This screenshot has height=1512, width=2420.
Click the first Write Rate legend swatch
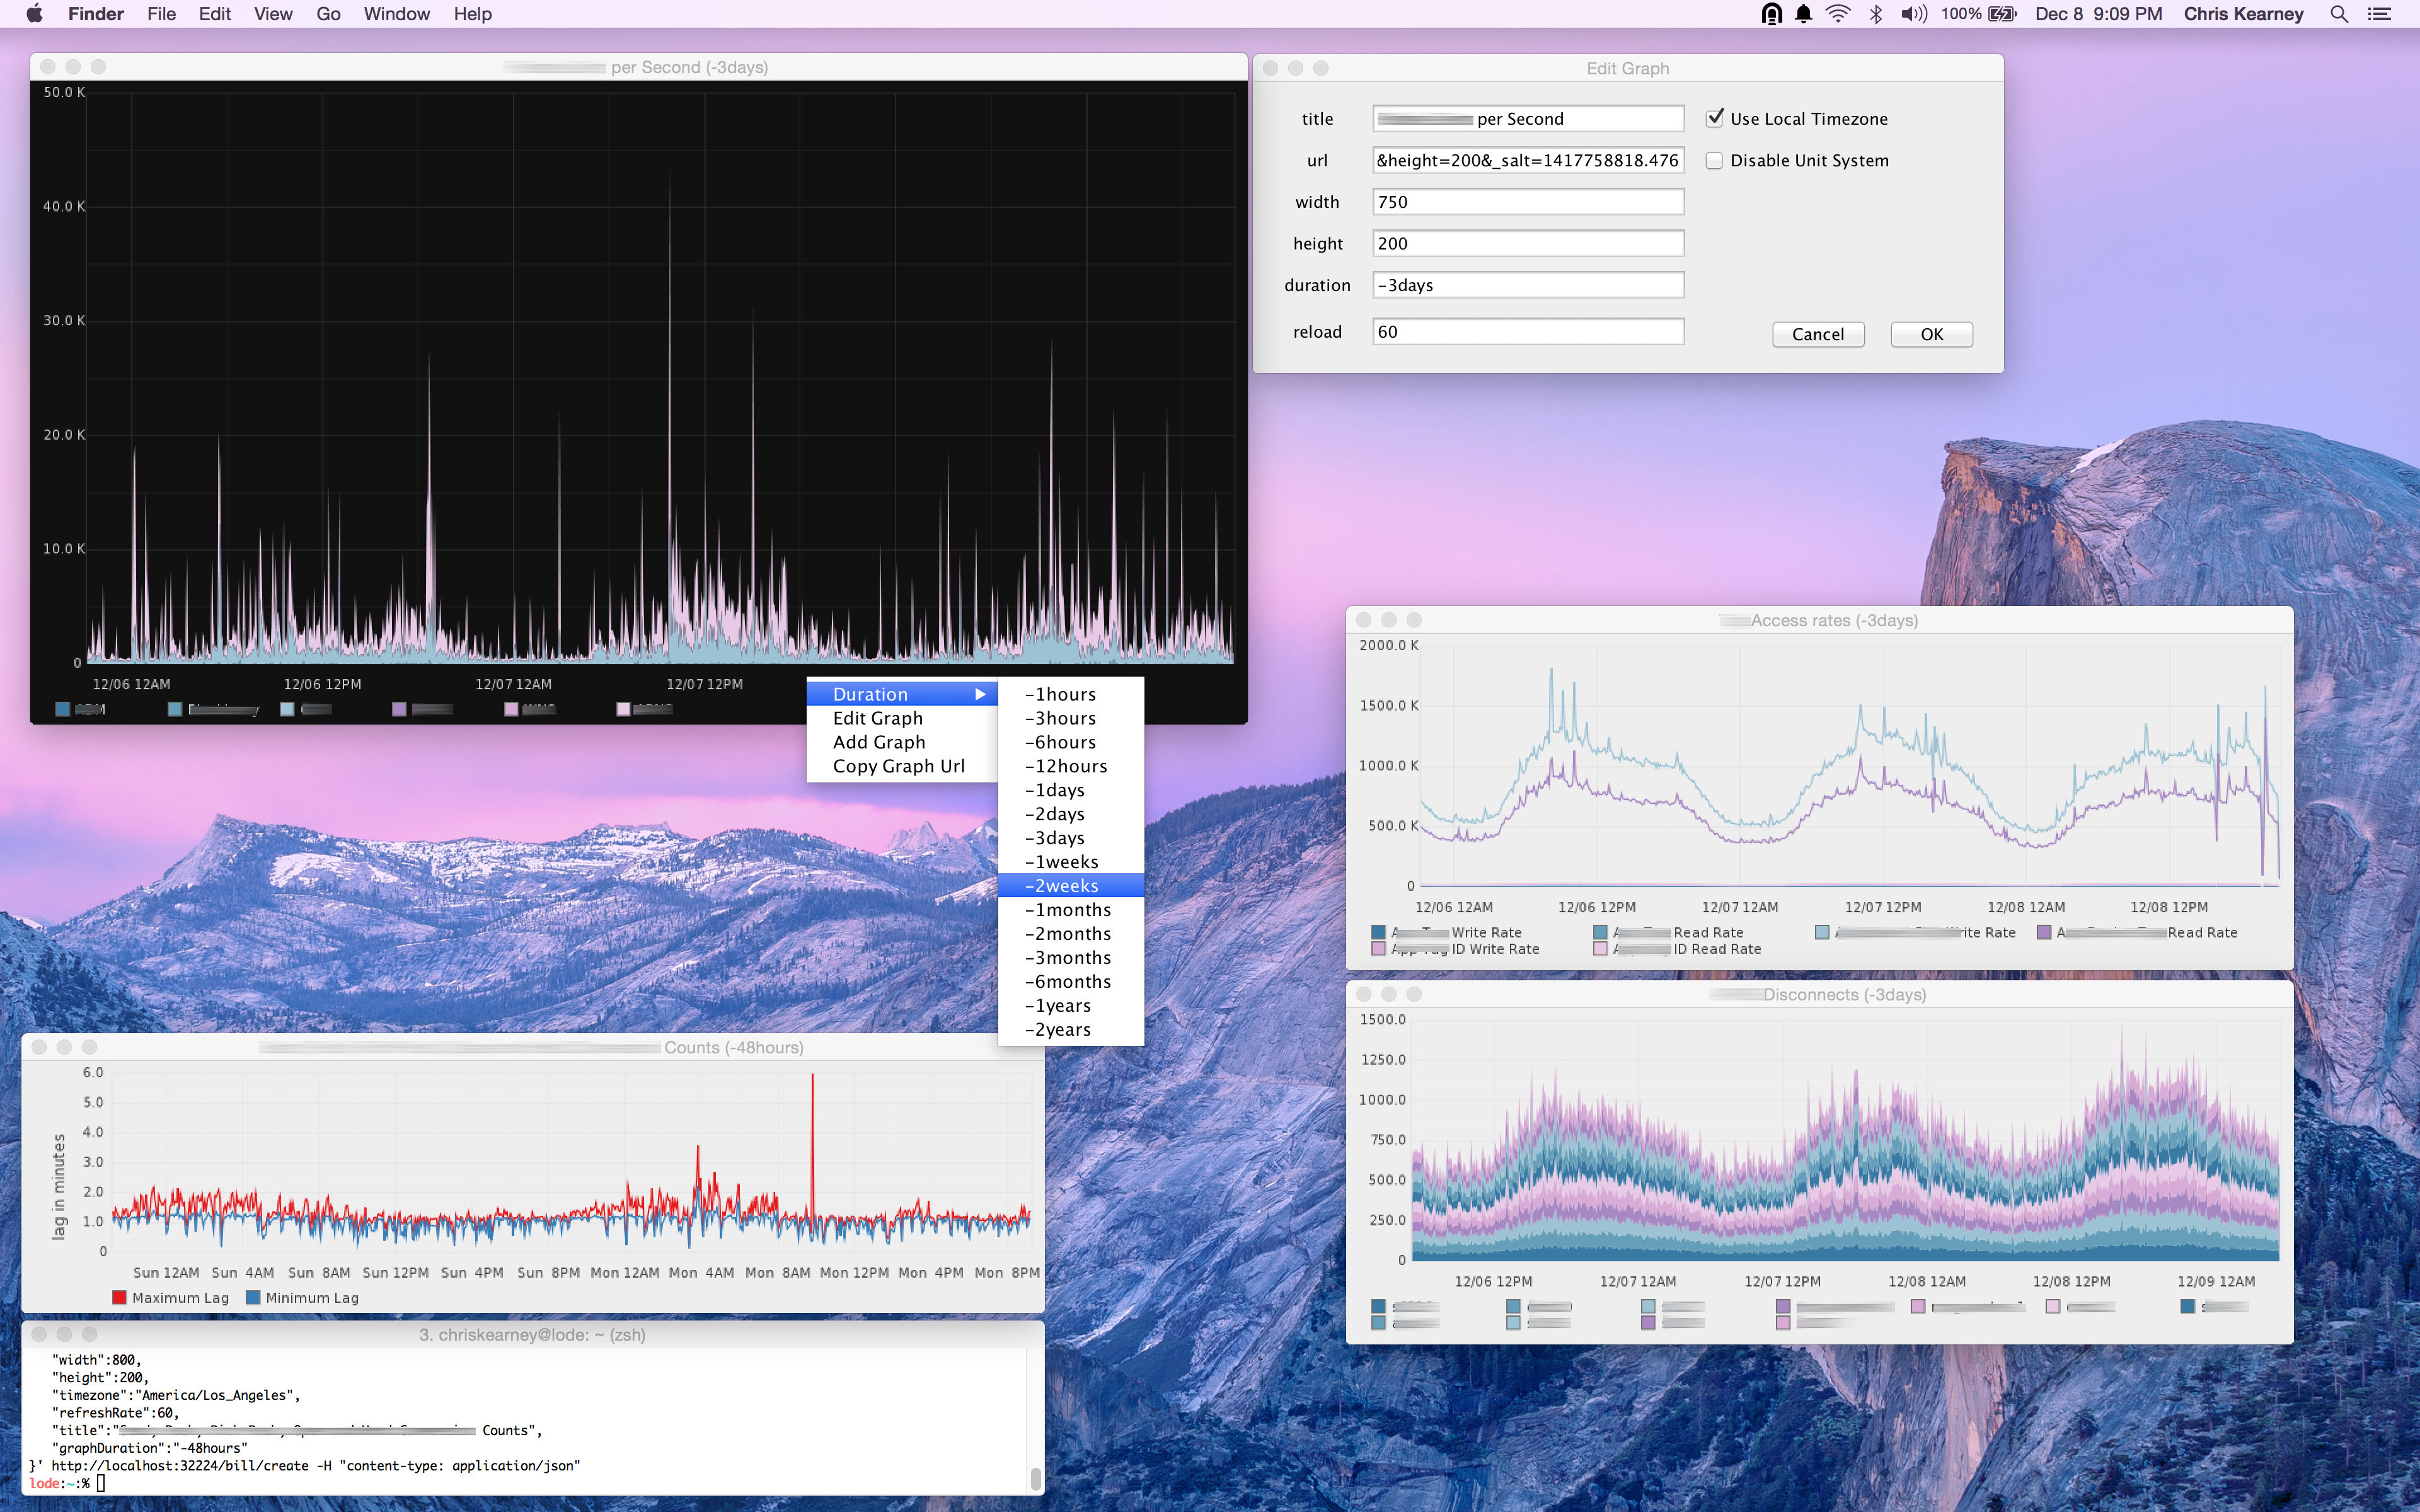(1379, 932)
